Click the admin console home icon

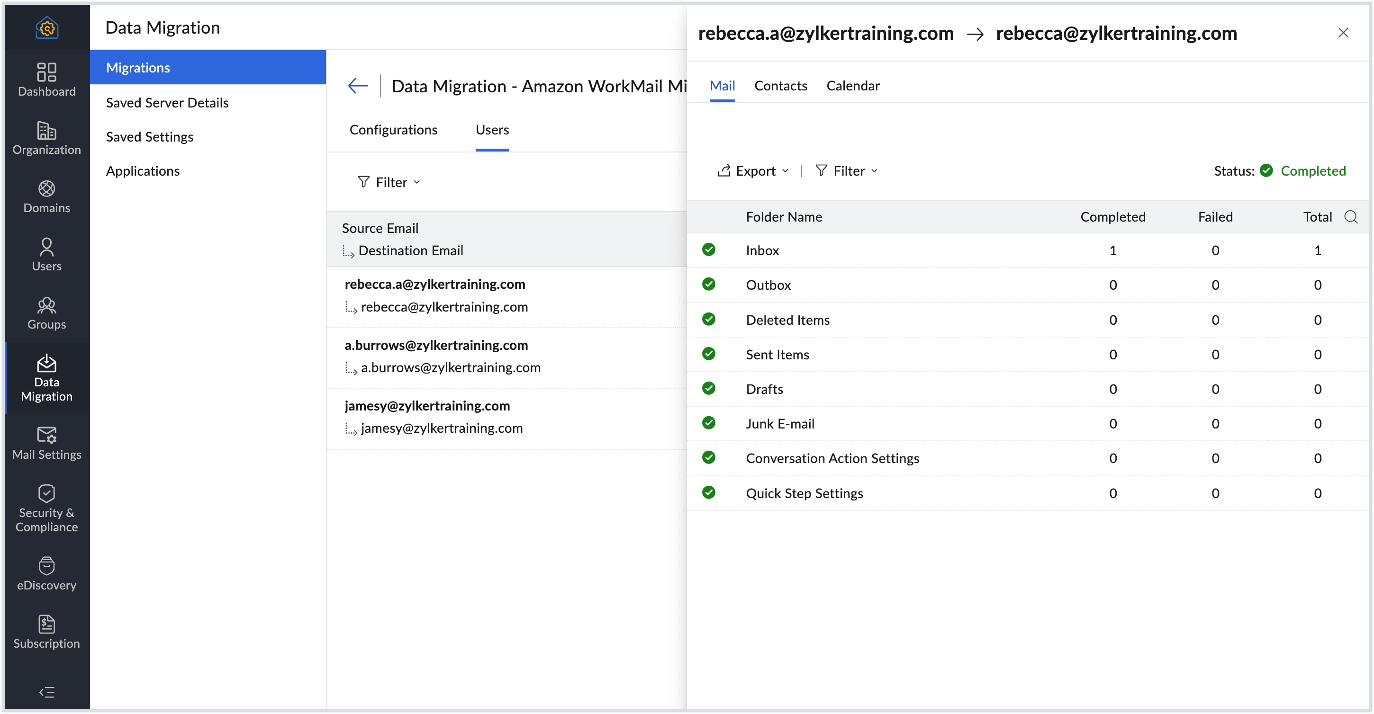46,28
